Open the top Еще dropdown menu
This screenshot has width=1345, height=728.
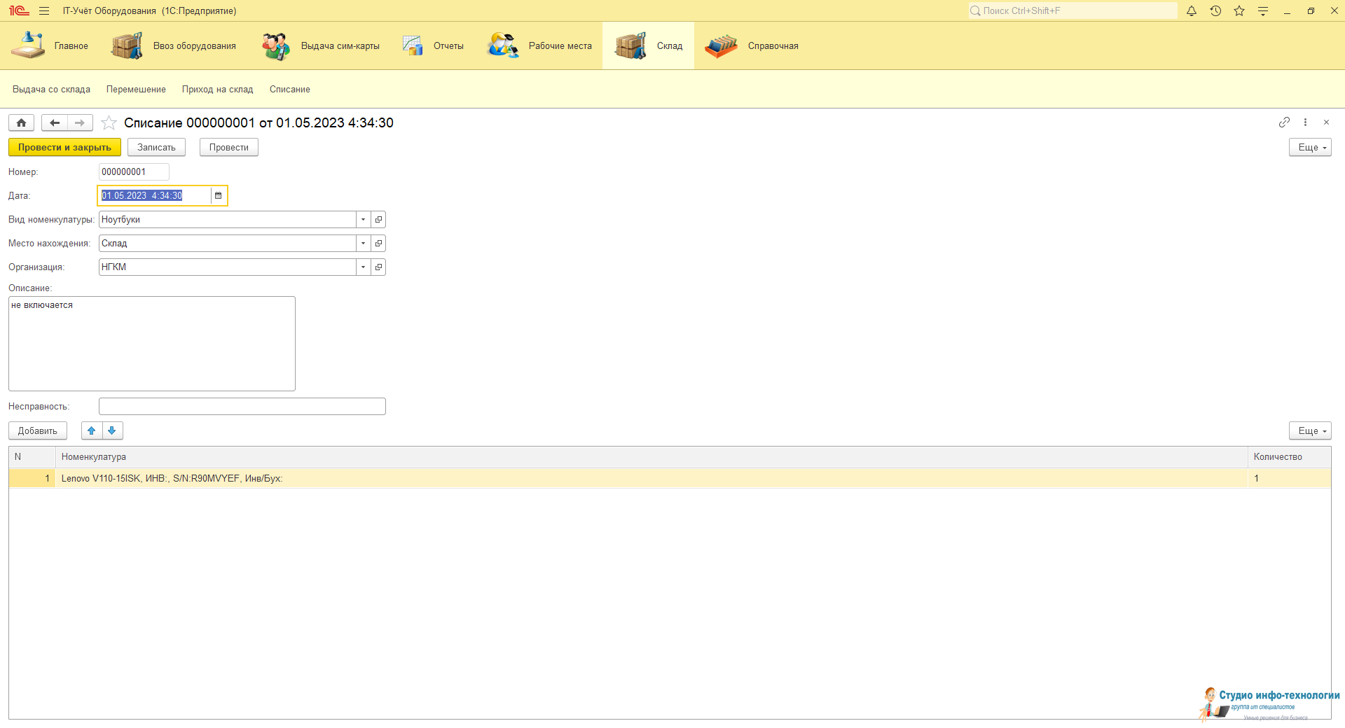[1309, 148]
